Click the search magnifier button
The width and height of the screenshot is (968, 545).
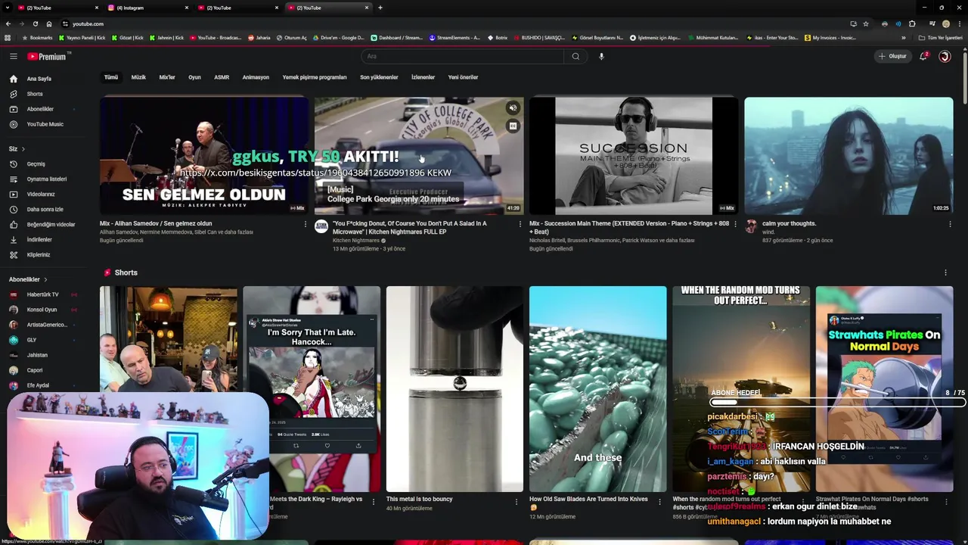click(576, 56)
